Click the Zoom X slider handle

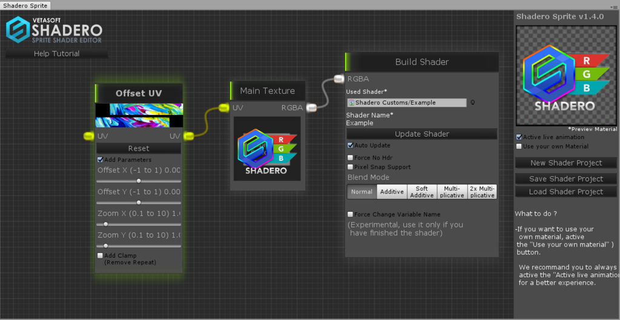[x=105, y=224]
